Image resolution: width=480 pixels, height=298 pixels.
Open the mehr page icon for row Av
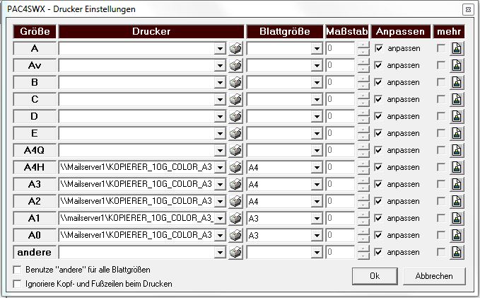[457, 65]
